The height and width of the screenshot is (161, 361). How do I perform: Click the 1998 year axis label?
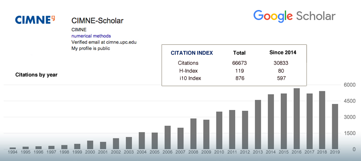click(x=64, y=152)
